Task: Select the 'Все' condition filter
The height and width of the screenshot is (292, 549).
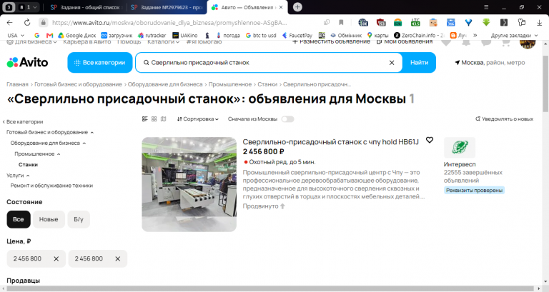Action: click(x=19, y=219)
